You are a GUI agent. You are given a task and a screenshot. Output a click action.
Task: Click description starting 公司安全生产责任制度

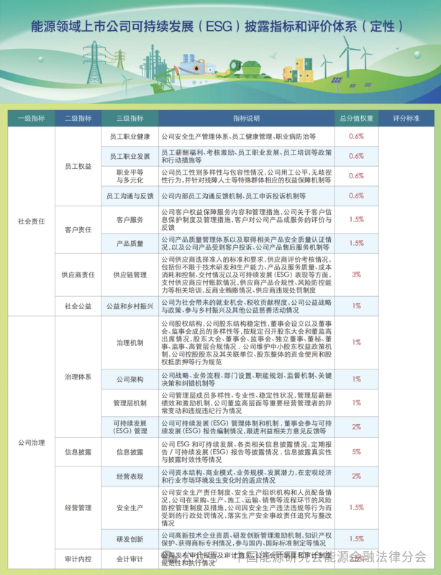(246, 508)
